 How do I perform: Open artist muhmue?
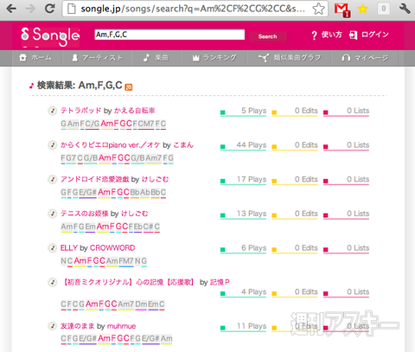tap(121, 326)
